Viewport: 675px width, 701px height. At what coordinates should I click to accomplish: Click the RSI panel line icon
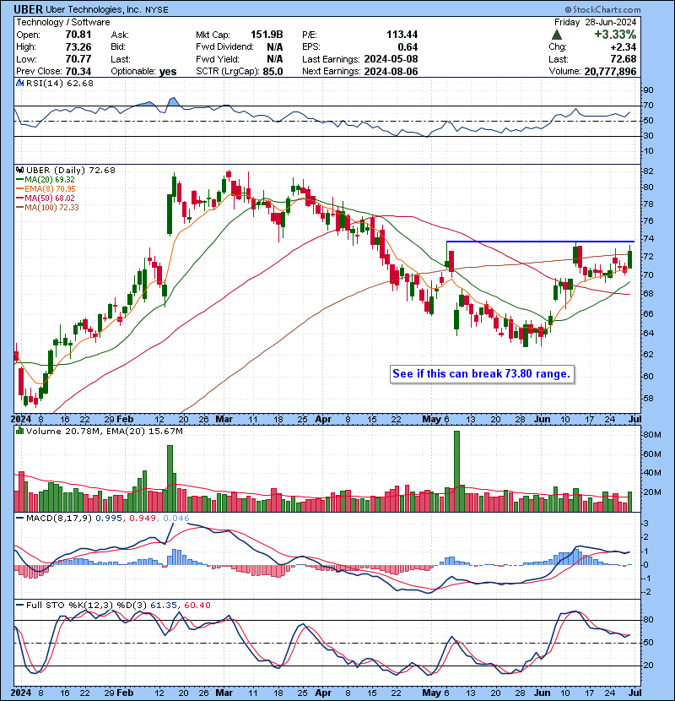[19, 83]
